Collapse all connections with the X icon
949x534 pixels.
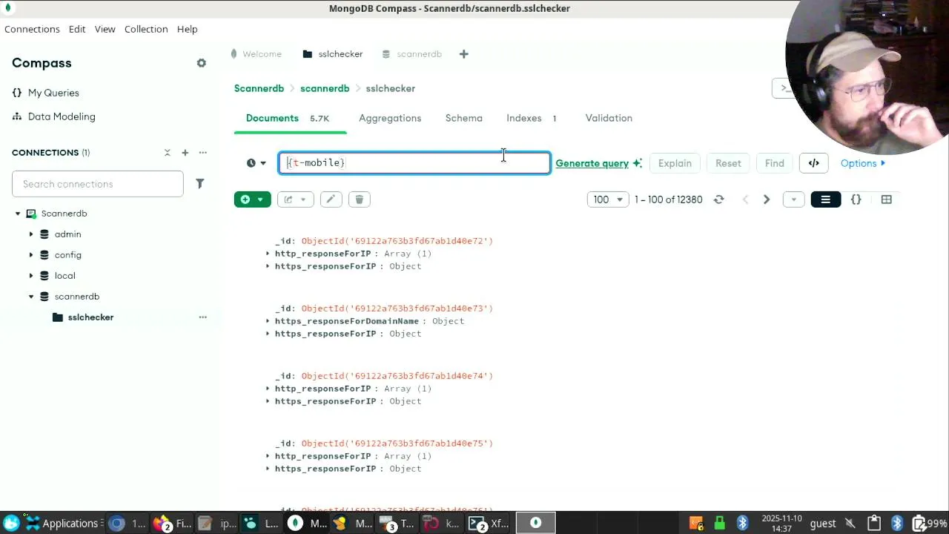(167, 153)
